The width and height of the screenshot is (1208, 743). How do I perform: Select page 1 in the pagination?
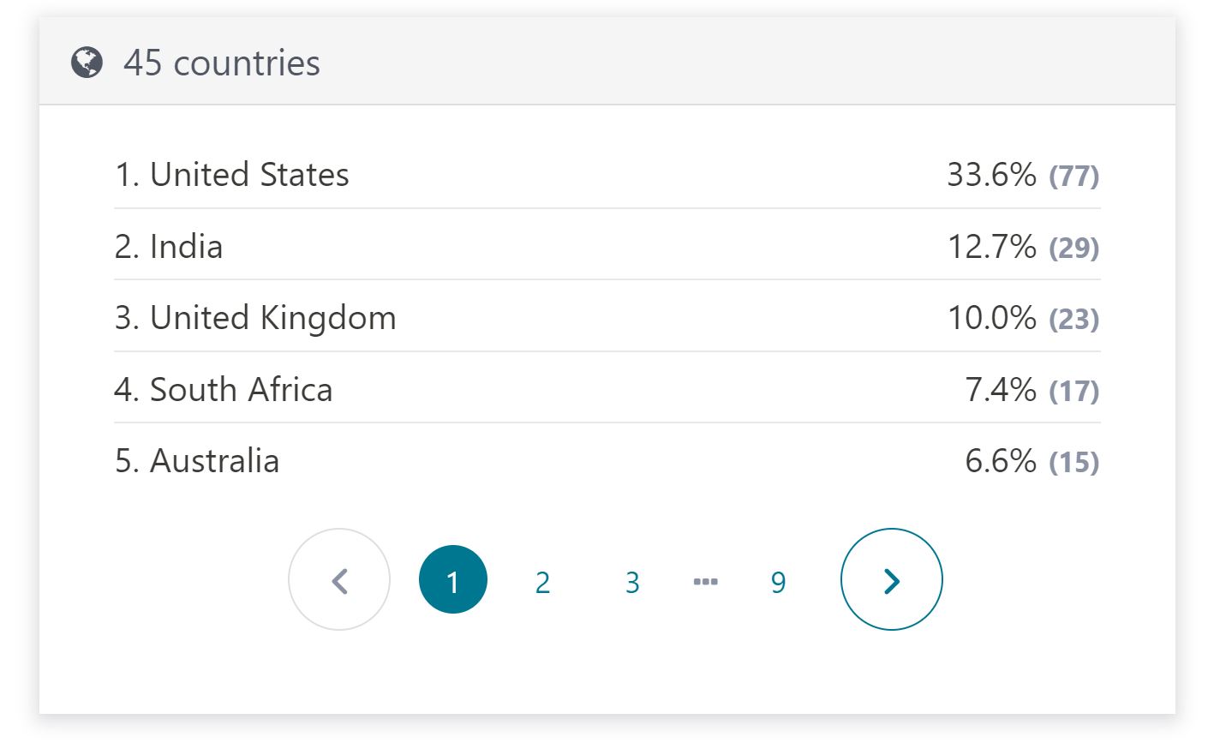pos(453,580)
